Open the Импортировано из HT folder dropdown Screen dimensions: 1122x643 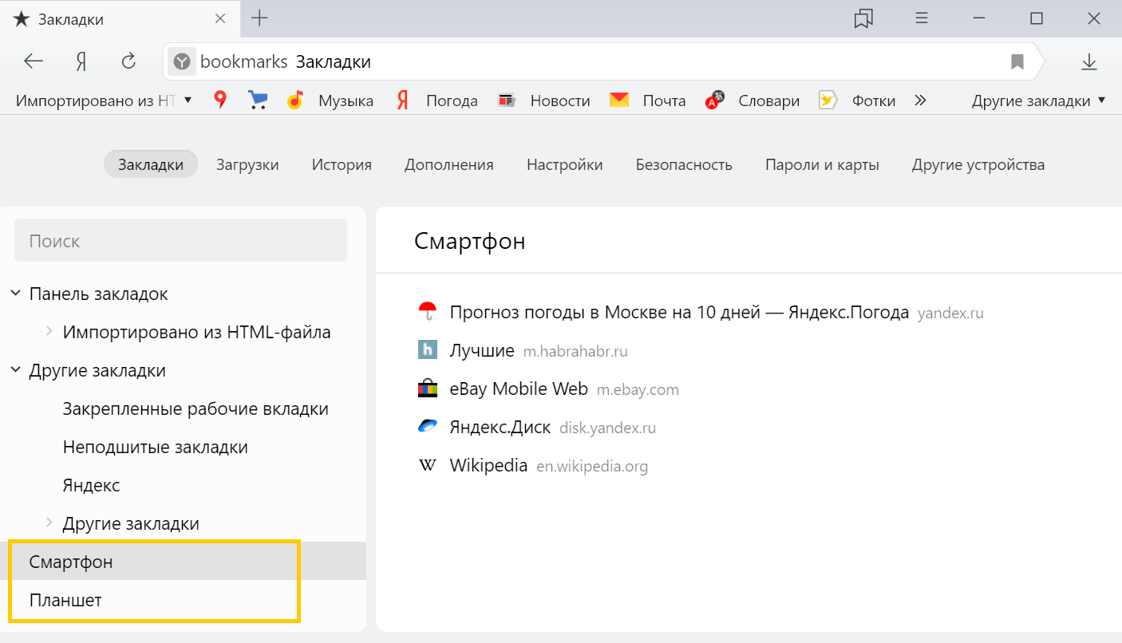tap(104, 101)
